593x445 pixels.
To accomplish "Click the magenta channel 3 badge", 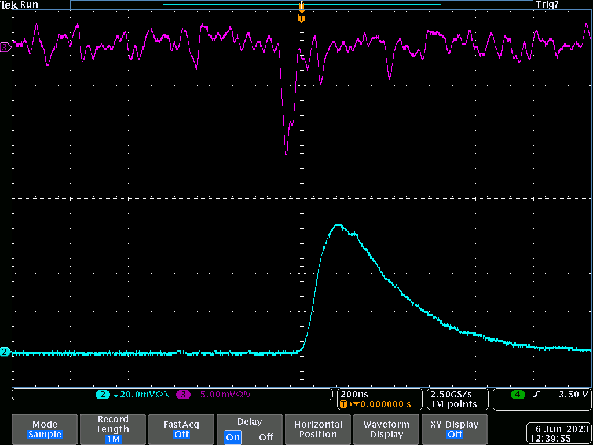I will point(183,395).
